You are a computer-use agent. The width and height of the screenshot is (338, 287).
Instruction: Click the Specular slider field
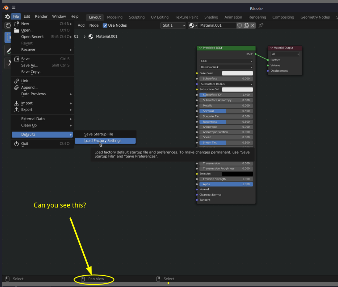pos(226,111)
